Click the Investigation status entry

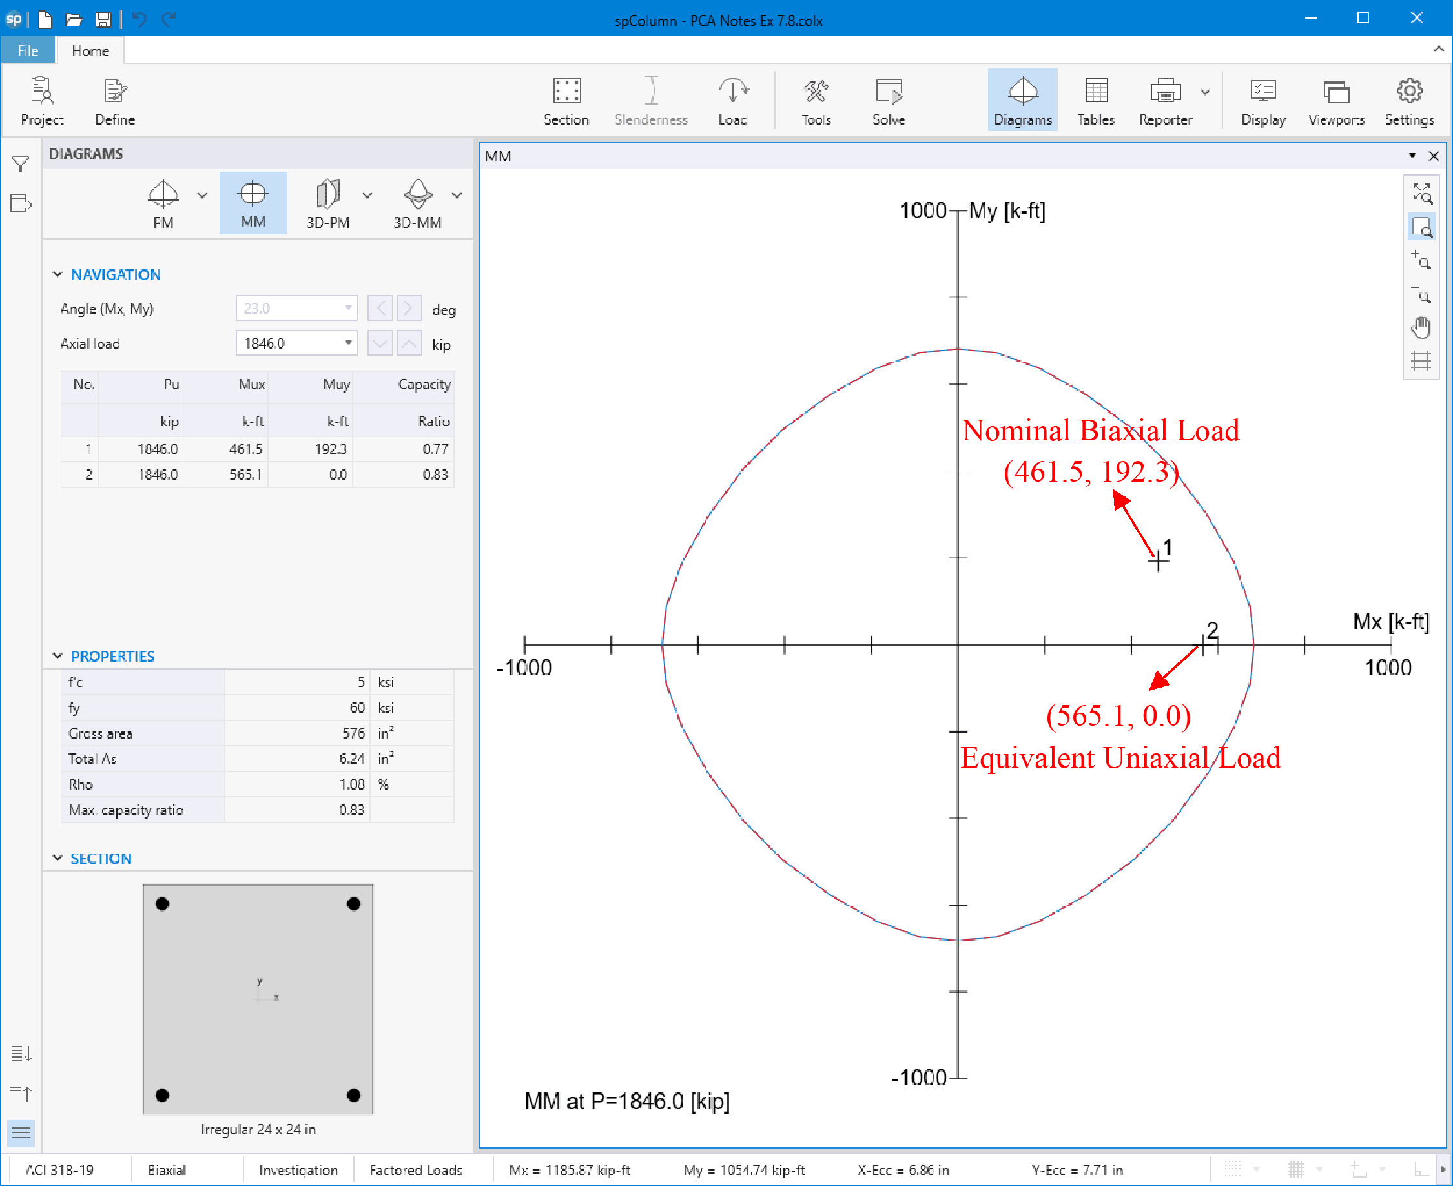click(x=298, y=1170)
